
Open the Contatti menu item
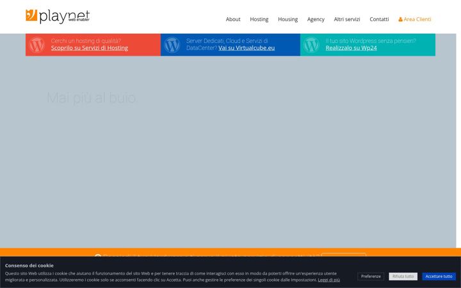tap(379, 19)
